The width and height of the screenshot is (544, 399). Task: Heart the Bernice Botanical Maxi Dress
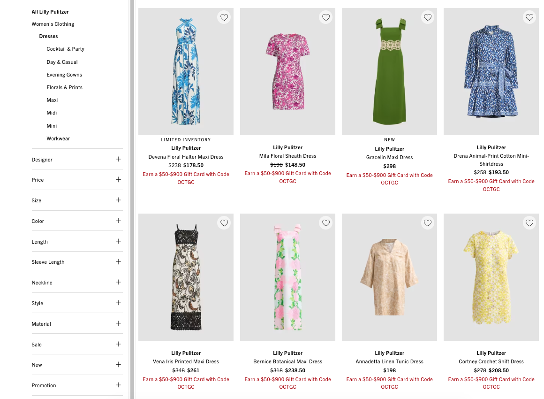pyautogui.click(x=326, y=223)
